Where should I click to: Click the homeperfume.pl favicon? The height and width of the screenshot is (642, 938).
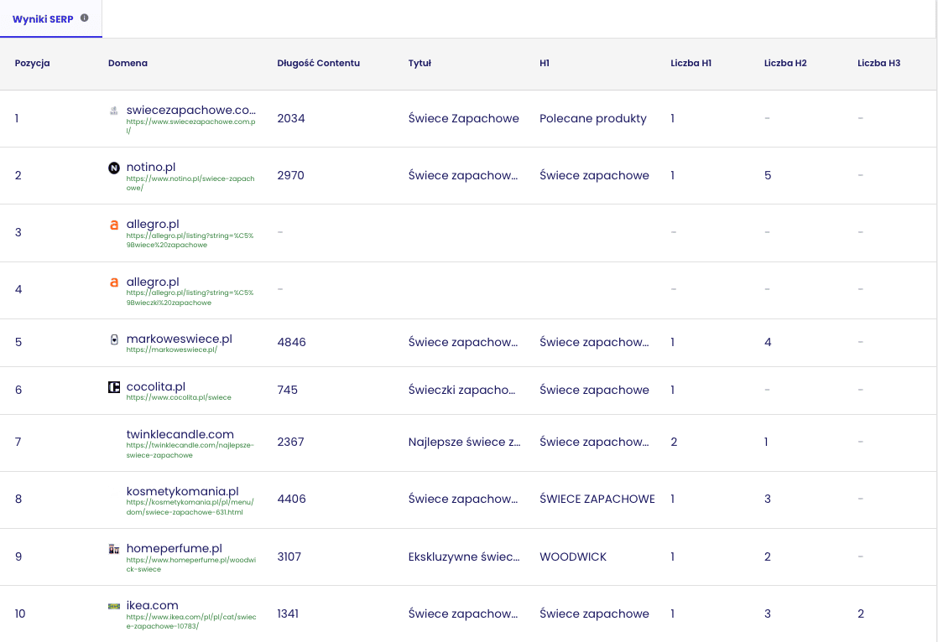(113, 549)
